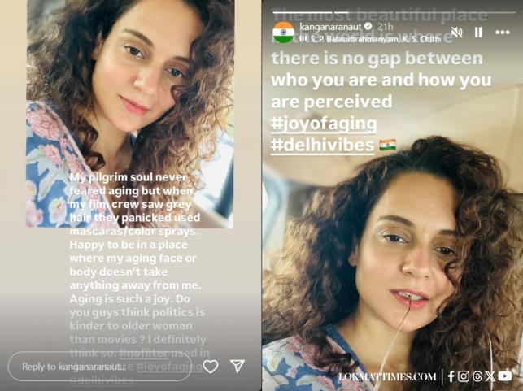This screenshot has height=391, width=523.
Task: Unmute the story sound
Action: click(456, 32)
